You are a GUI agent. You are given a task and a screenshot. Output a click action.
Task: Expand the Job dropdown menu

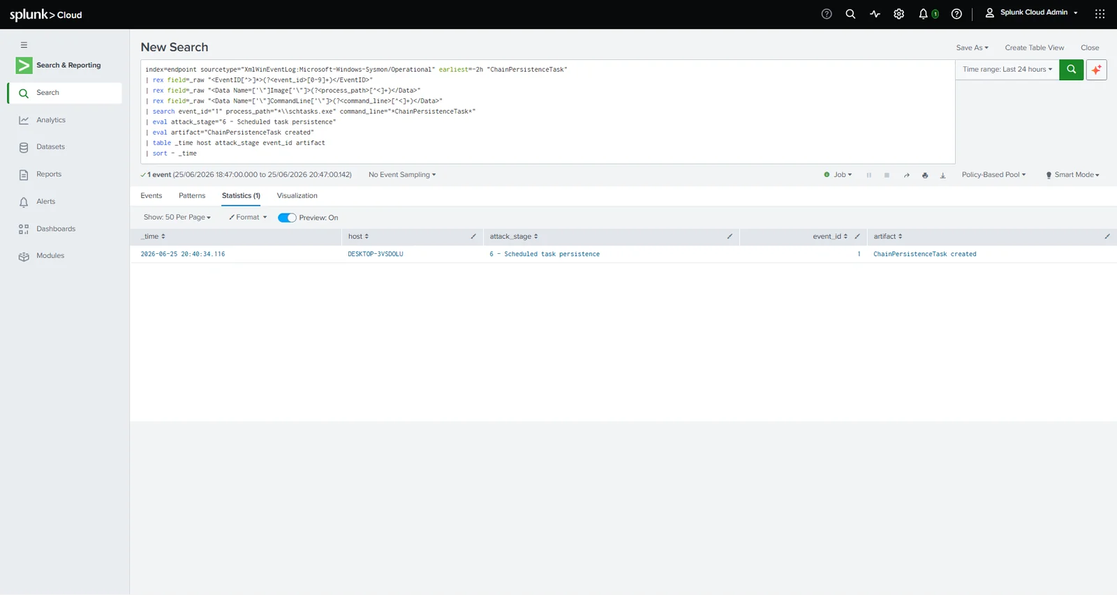838,175
